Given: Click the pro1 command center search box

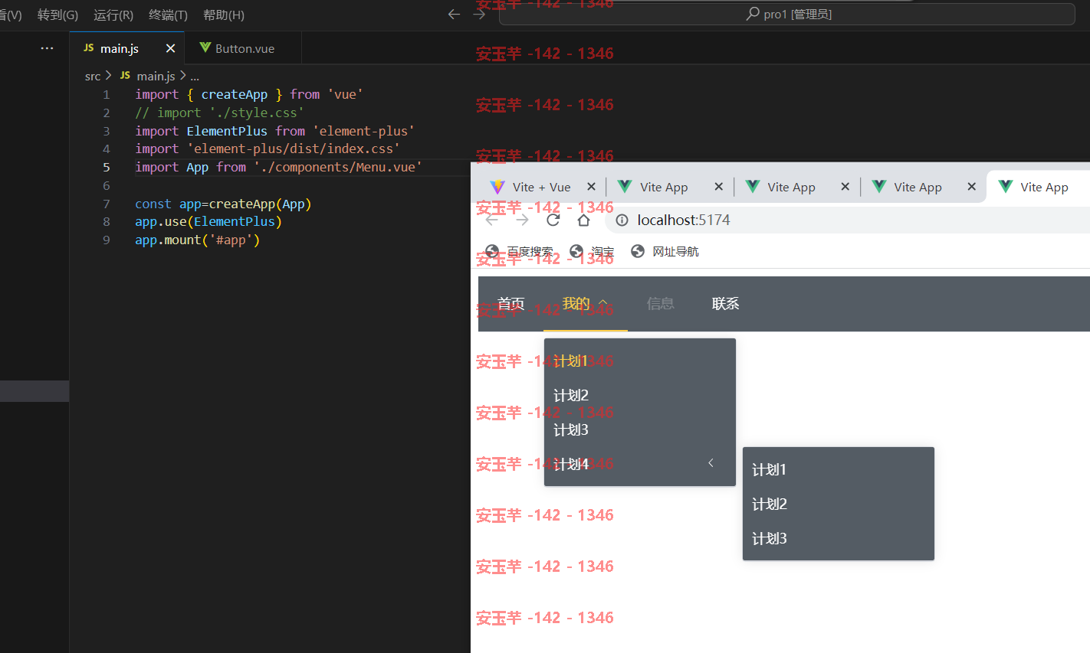Looking at the screenshot, I should pyautogui.click(x=786, y=14).
